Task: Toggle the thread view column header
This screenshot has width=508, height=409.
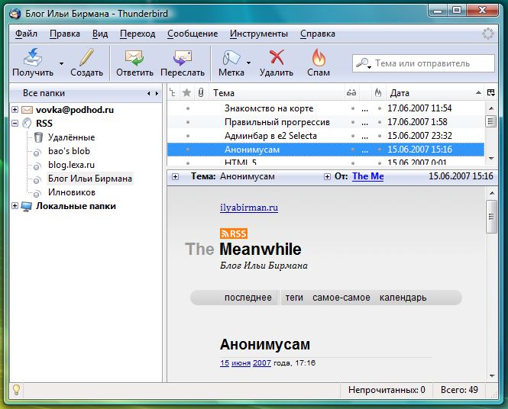Action: [173, 93]
